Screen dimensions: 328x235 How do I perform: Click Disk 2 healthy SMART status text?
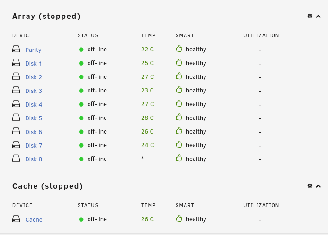196,77
